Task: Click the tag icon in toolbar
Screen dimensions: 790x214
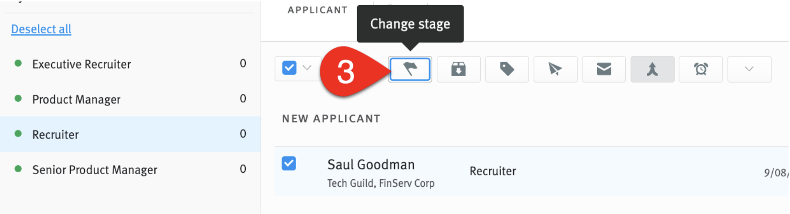Action: coord(507,69)
